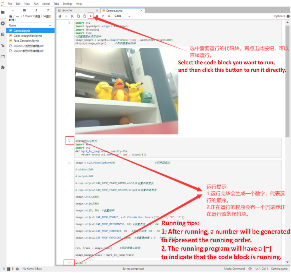Open the Run menu
The width and height of the screenshot is (291, 273).
(36, 4)
